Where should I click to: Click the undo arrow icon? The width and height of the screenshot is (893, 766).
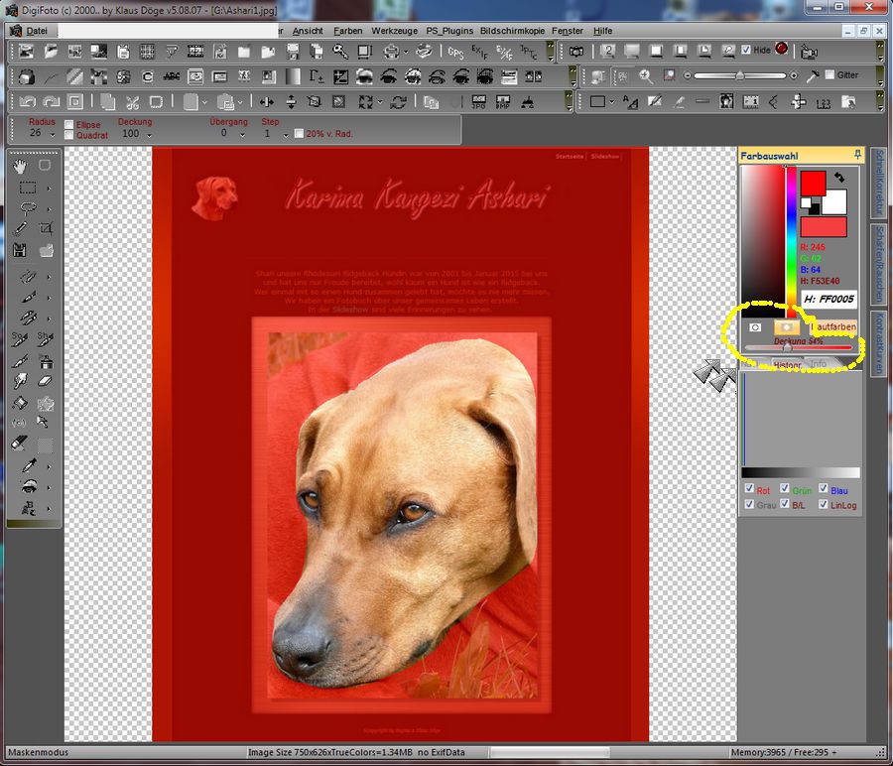tap(27, 101)
